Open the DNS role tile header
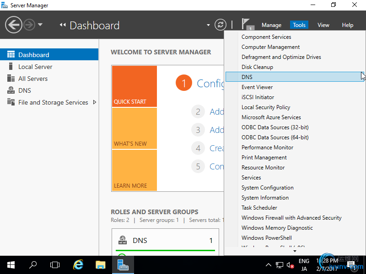The width and height of the screenshot is (366, 274). [x=165, y=240]
